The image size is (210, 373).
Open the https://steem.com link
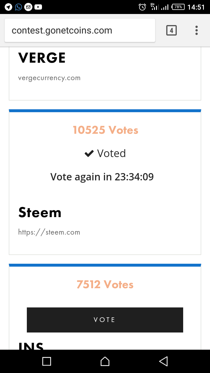[x=49, y=232]
